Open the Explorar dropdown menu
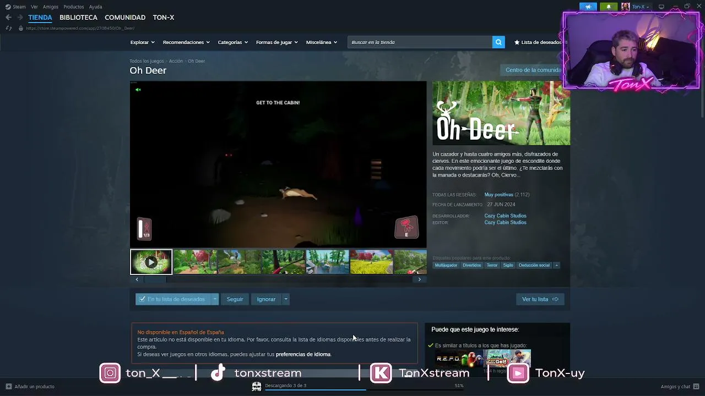This screenshot has width=705, height=396. click(142, 42)
